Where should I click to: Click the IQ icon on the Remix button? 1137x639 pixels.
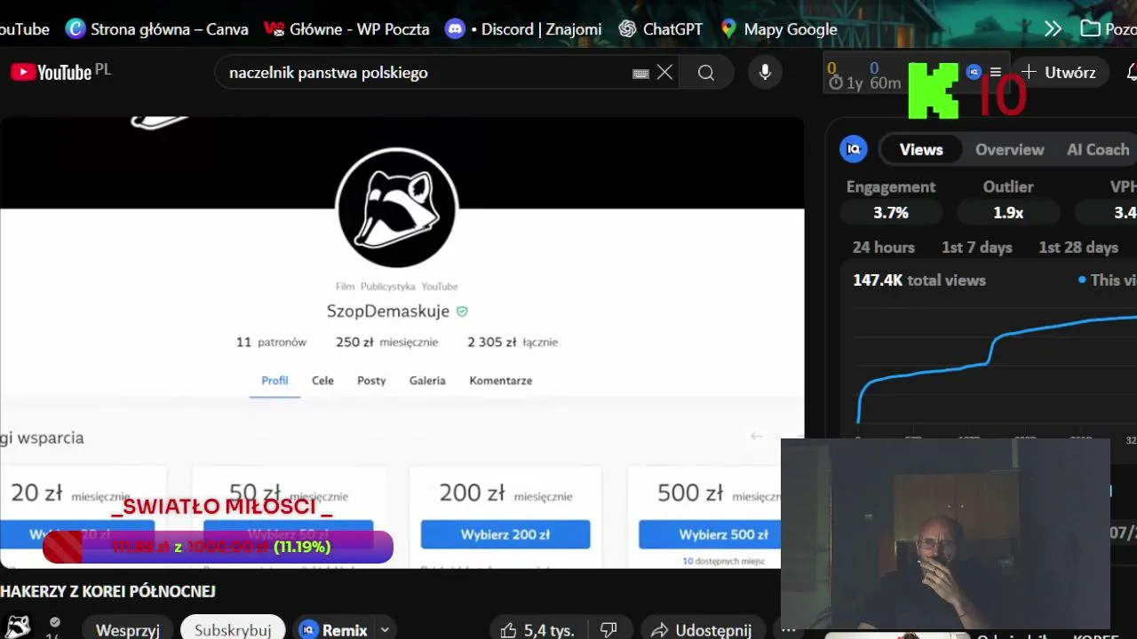point(308,630)
